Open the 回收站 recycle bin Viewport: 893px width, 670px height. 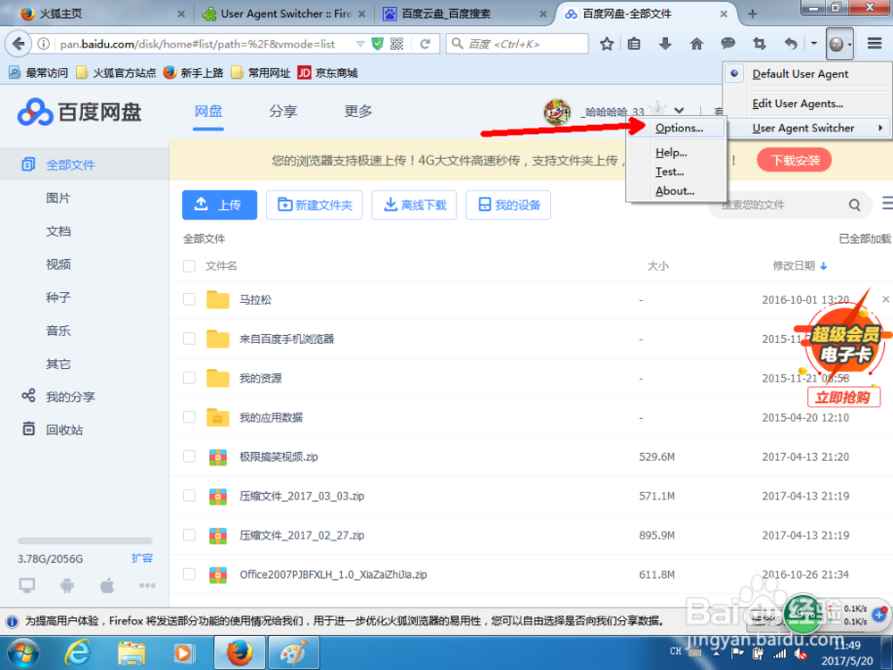tap(53, 430)
